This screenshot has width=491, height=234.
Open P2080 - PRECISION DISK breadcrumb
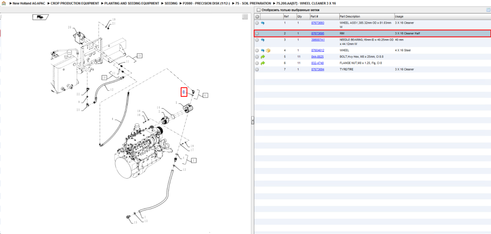[x=206, y=3]
